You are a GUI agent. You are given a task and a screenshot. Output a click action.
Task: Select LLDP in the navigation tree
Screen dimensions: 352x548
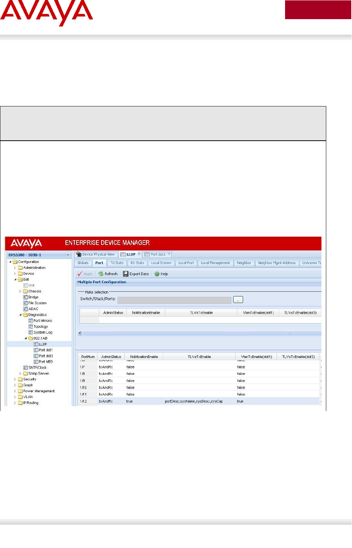click(43, 344)
